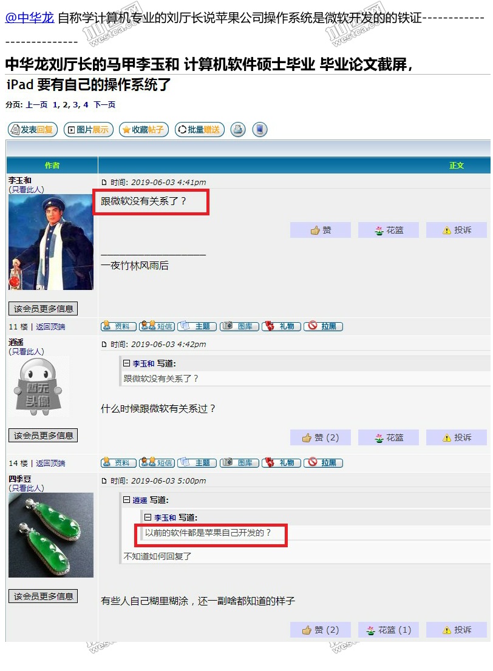Click 该会员更多信息 under 四季豆
The width and height of the screenshot is (493, 671).
[x=43, y=596]
